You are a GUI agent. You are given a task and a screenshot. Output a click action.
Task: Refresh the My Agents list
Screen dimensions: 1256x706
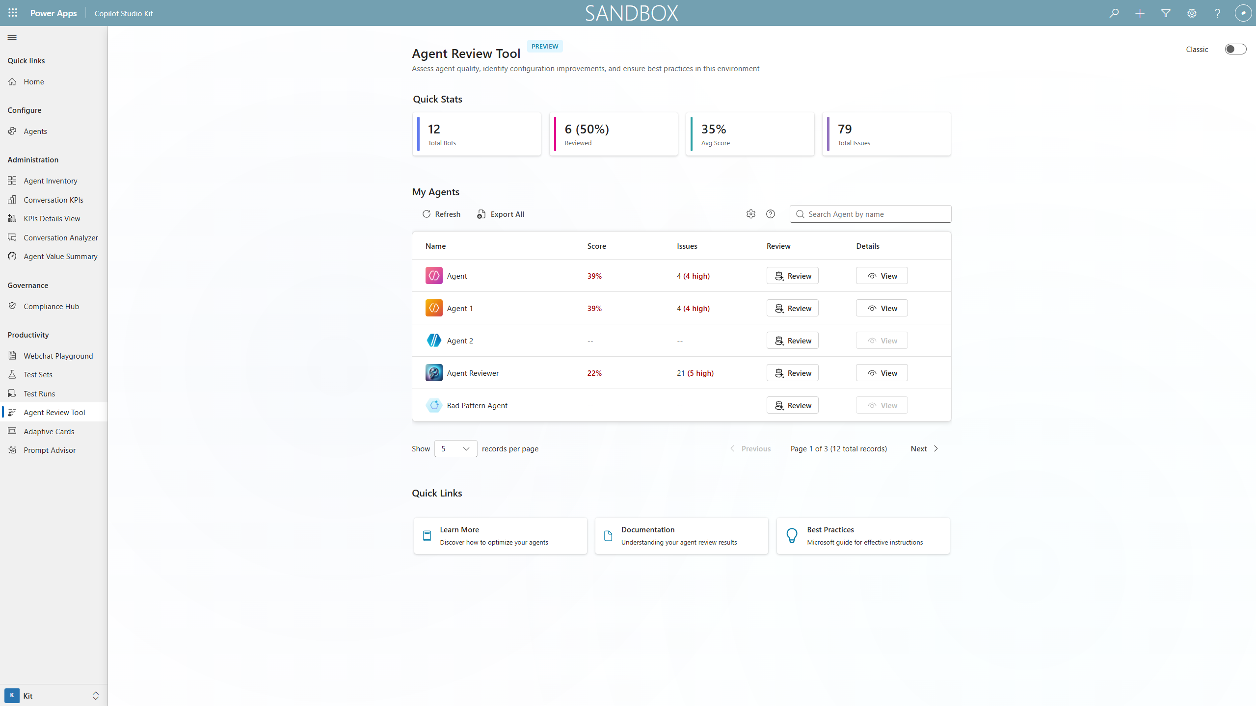[441, 214]
